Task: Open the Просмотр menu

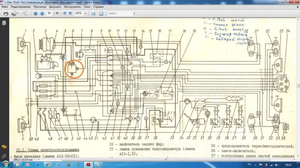Action: point(40,7)
